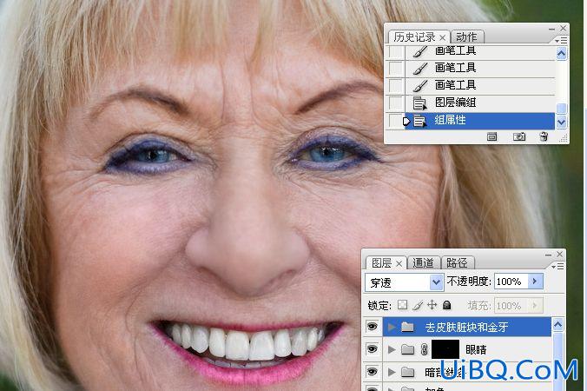The width and height of the screenshot is (587, 391).
Task: Lock transparent pixels in Layers panel
Action: [x=402, y=305]
